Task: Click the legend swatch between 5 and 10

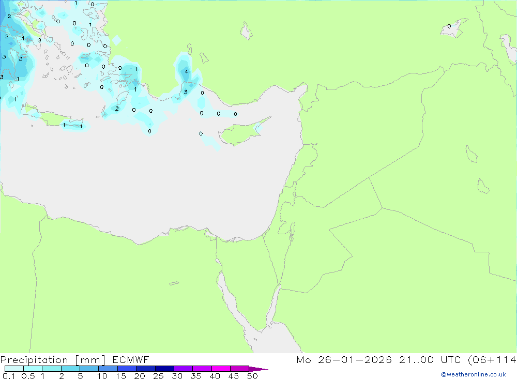Action: click(x=89, y=369)
